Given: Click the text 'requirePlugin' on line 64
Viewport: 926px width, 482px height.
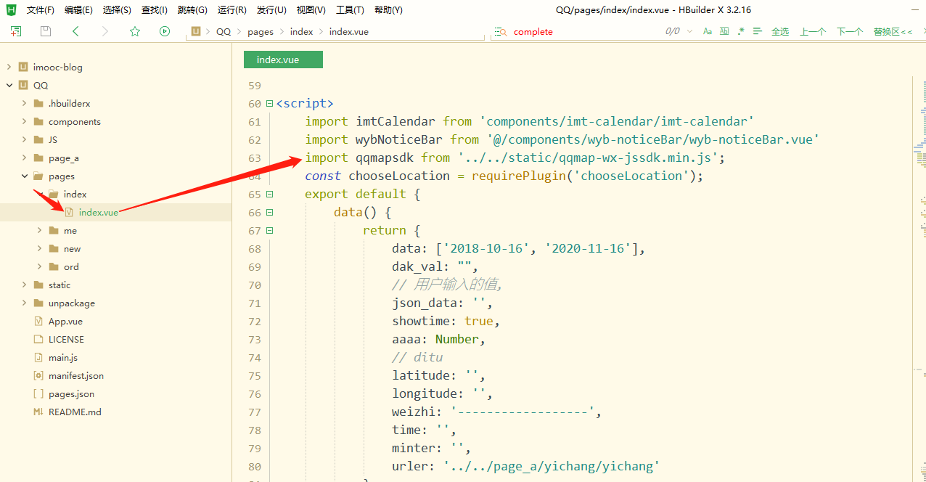Looking at the screenshot, I should click(x=519, y=176).
